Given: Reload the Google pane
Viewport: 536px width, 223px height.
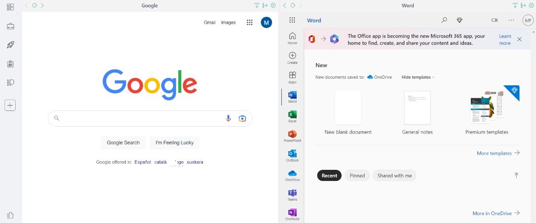Looking at the screenshot, I should pos(34,5).
